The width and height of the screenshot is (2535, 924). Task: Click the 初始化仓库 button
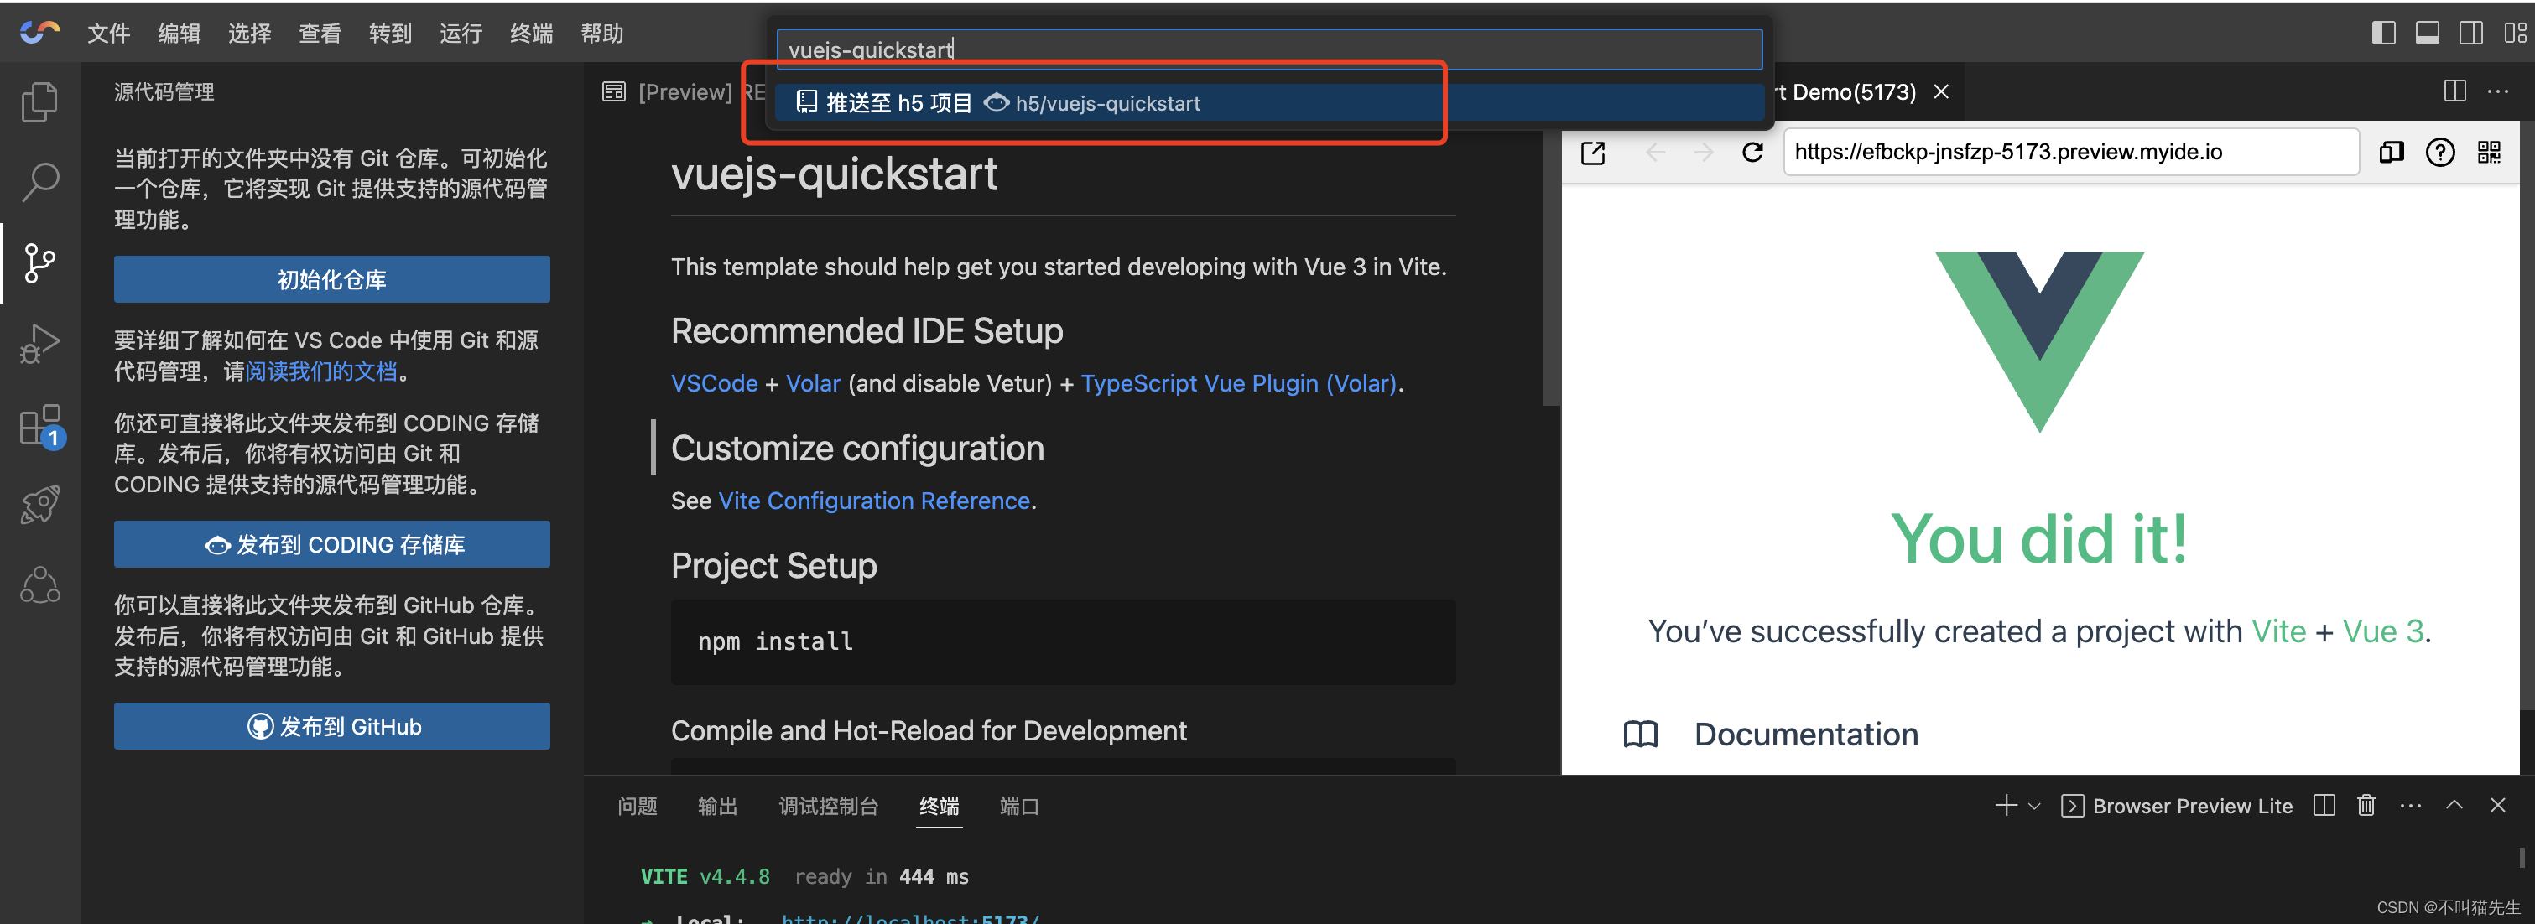pyautogui.click(x=331, y=279)
